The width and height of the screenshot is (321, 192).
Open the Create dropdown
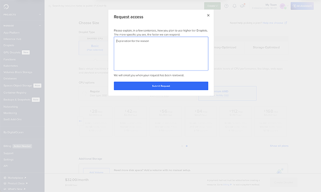pos(212,6)
